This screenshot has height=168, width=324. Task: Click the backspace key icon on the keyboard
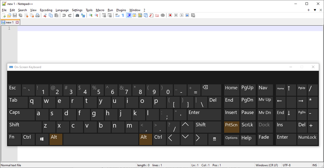211,90
